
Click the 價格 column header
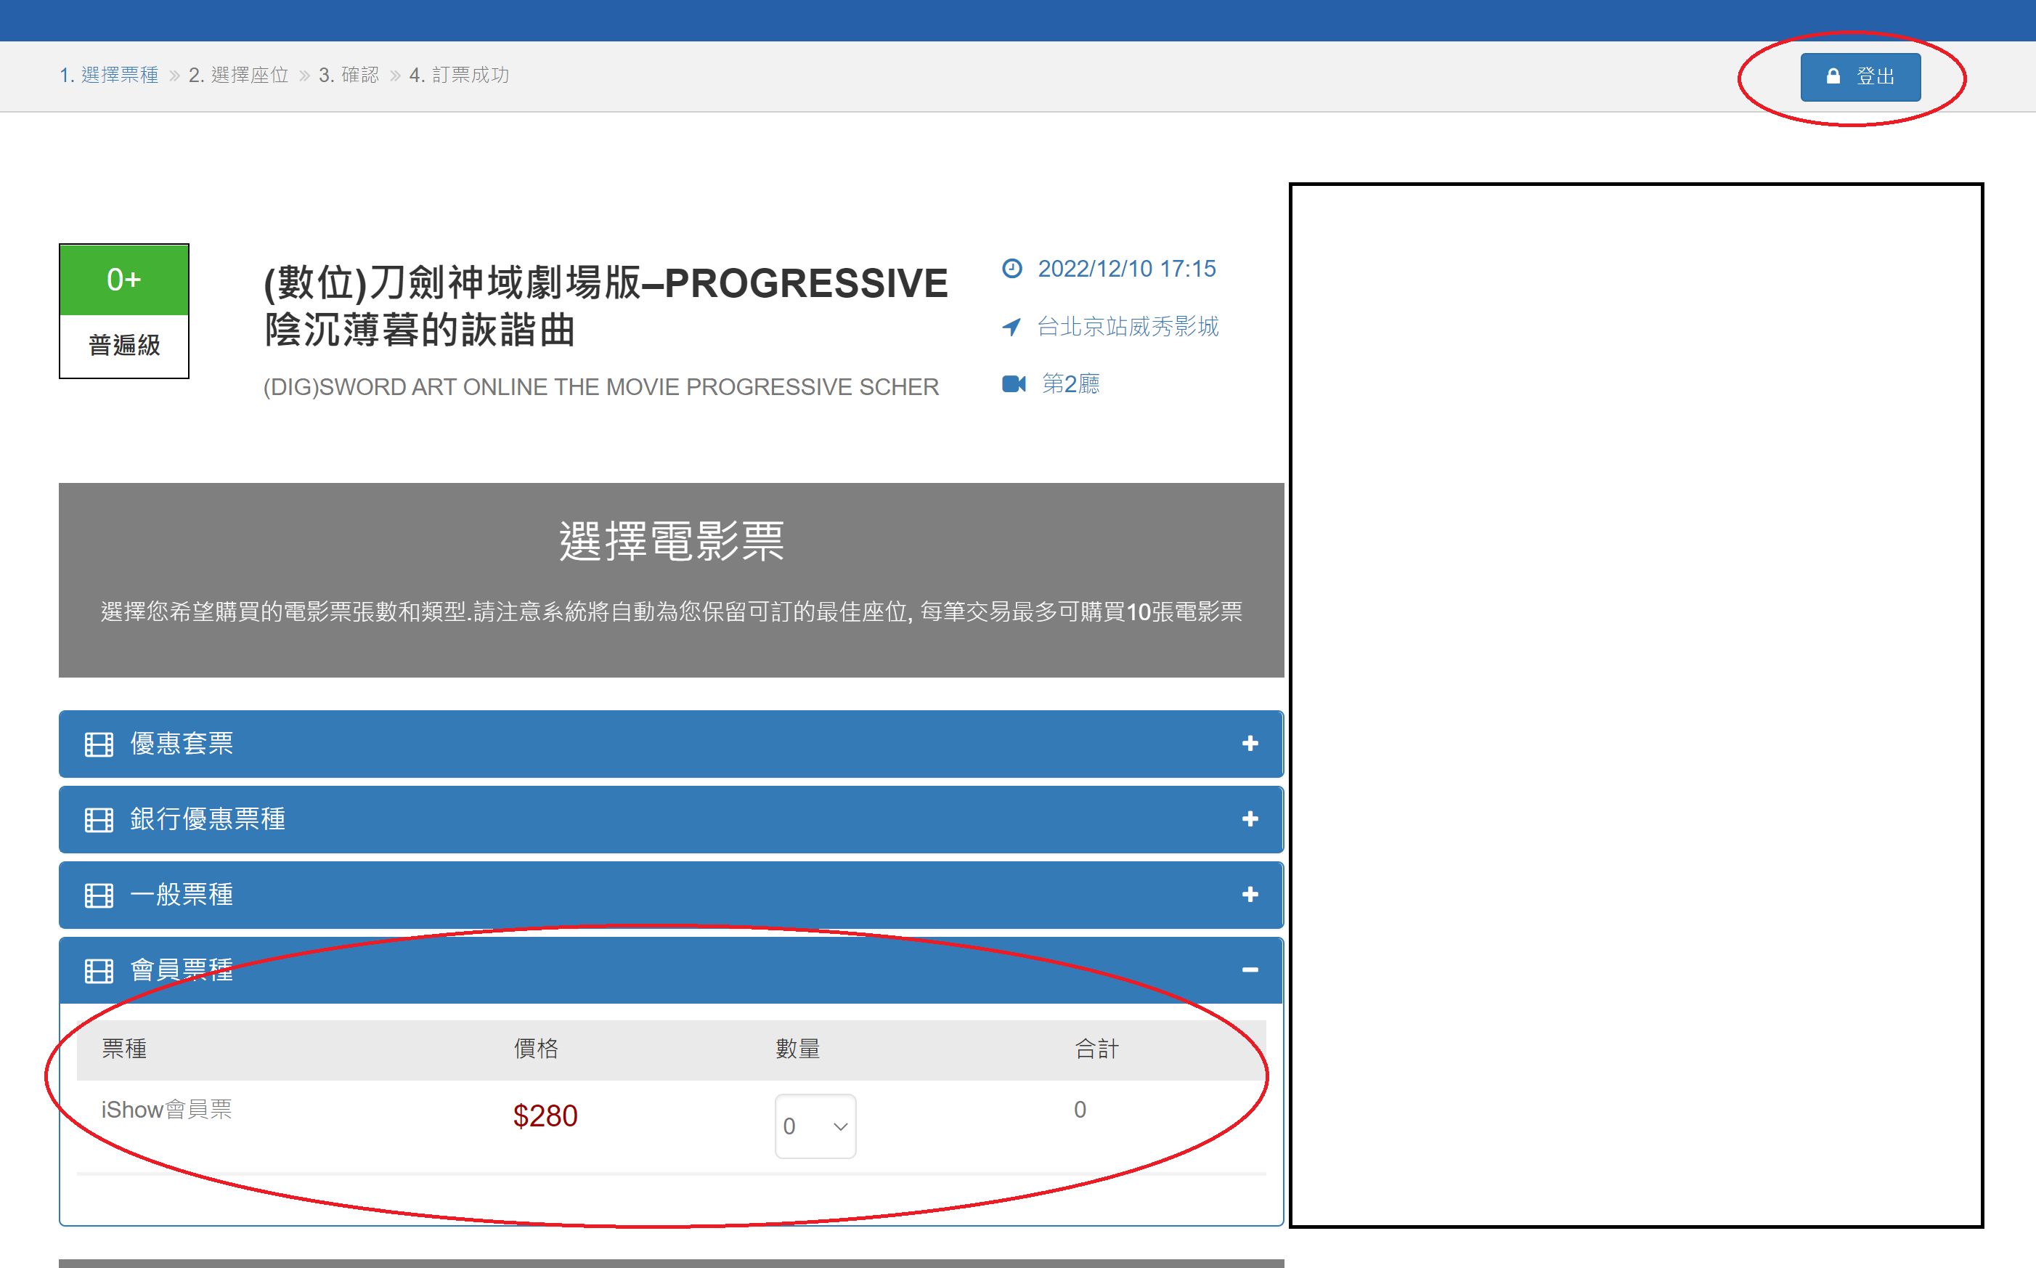536,1048
